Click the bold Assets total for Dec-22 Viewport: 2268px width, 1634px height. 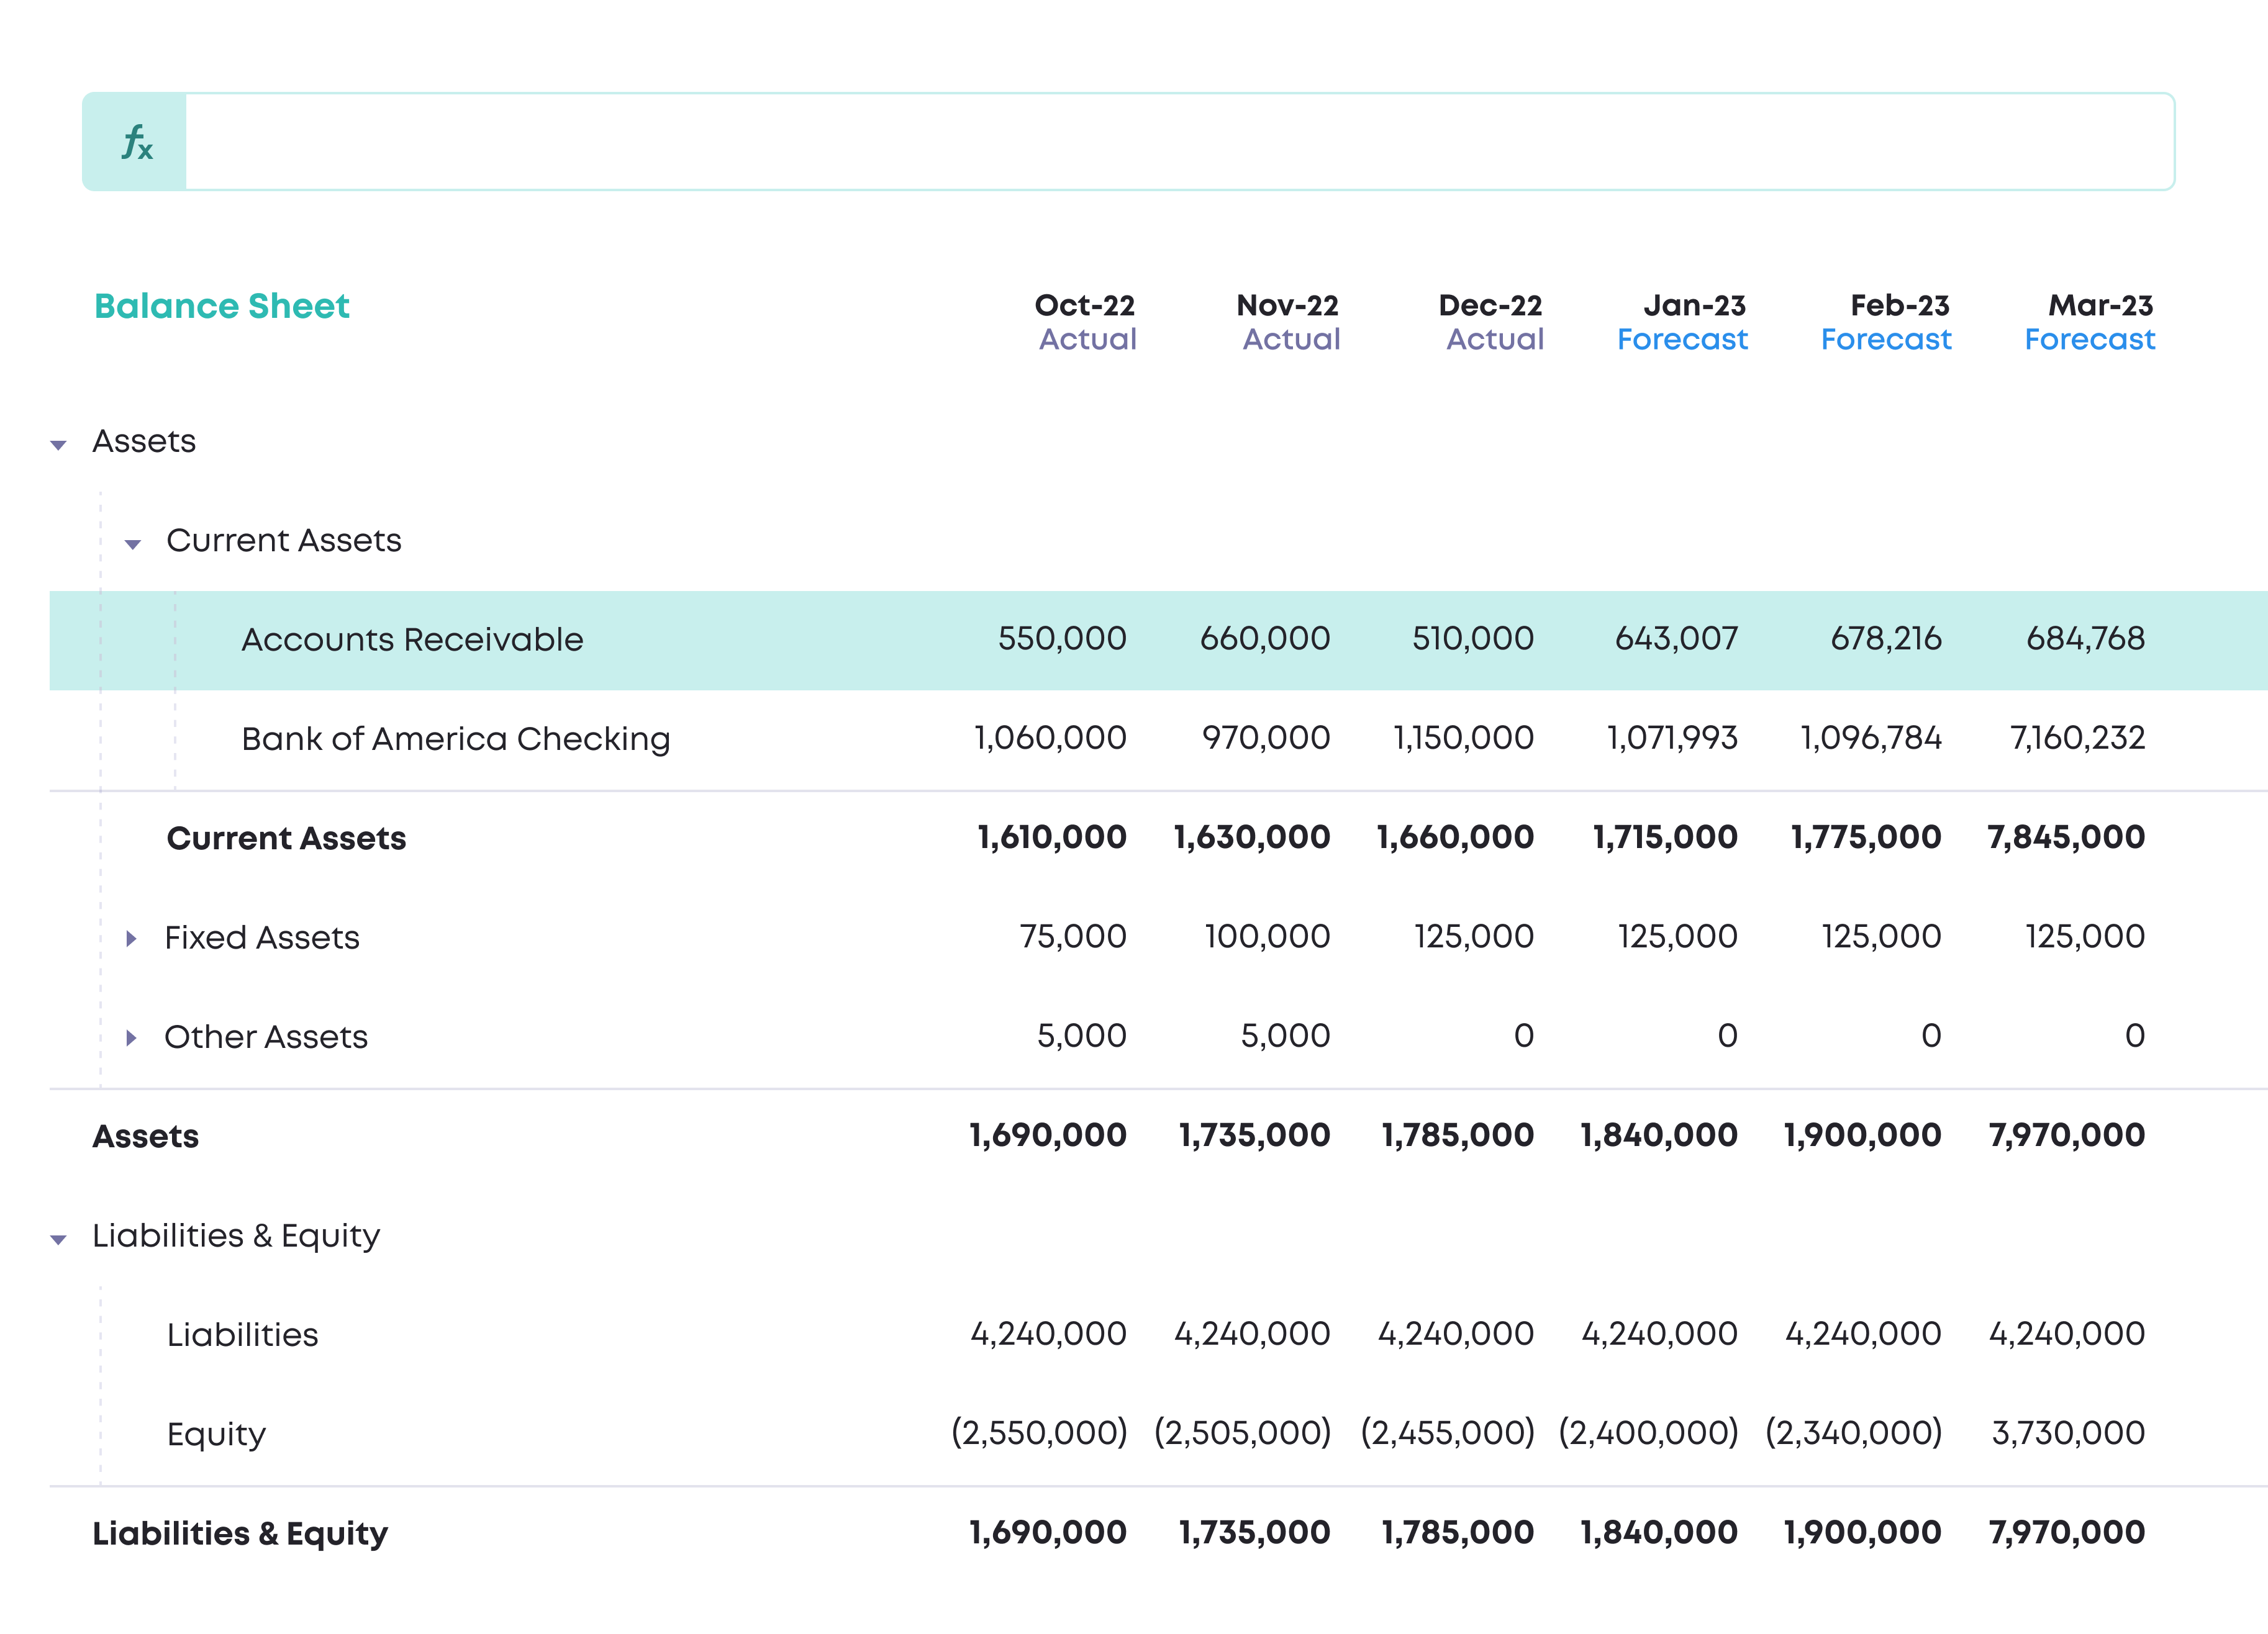[x=1458, y=1135]
